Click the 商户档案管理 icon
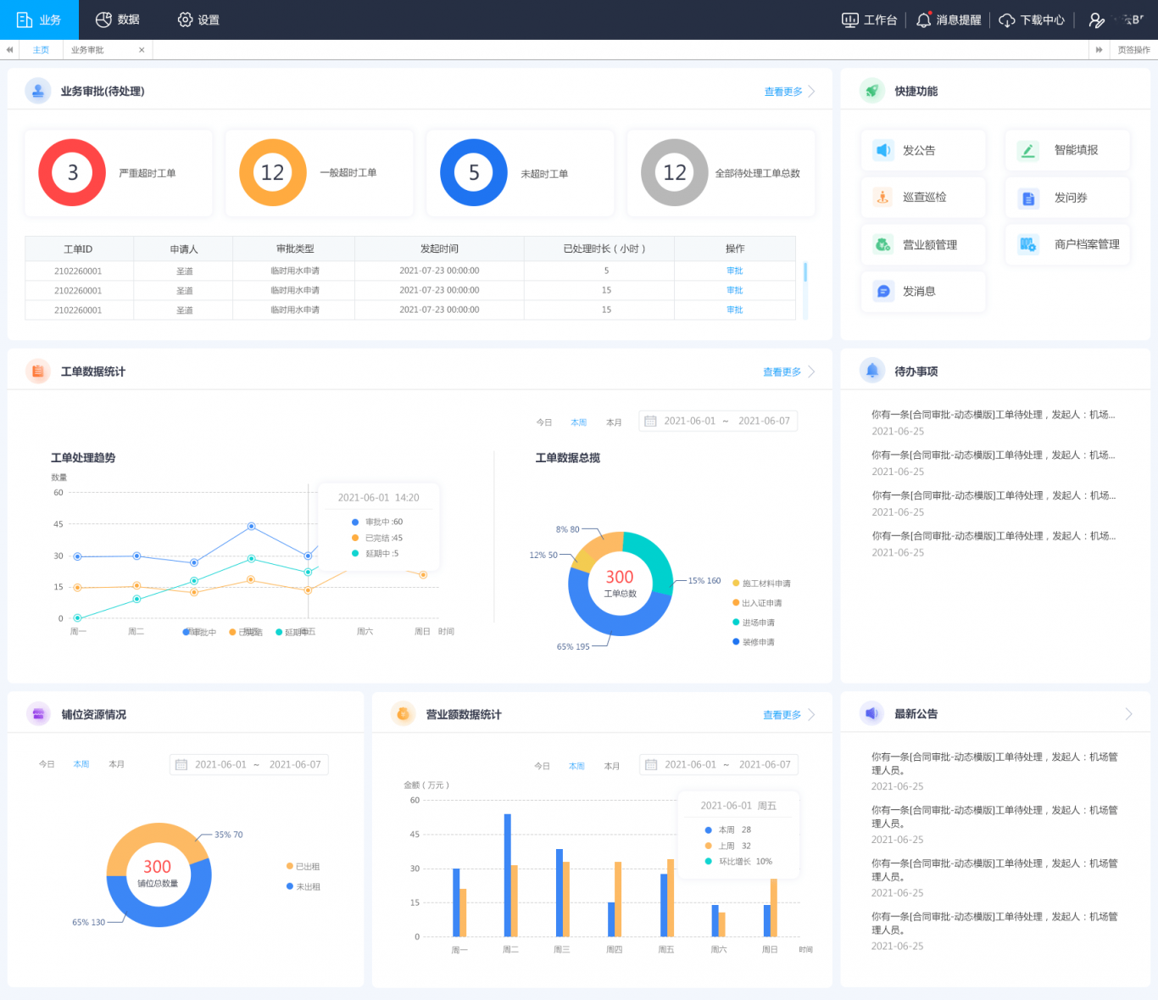This screenshot has width=1158, height=1000. click(x=1027, y=245)
